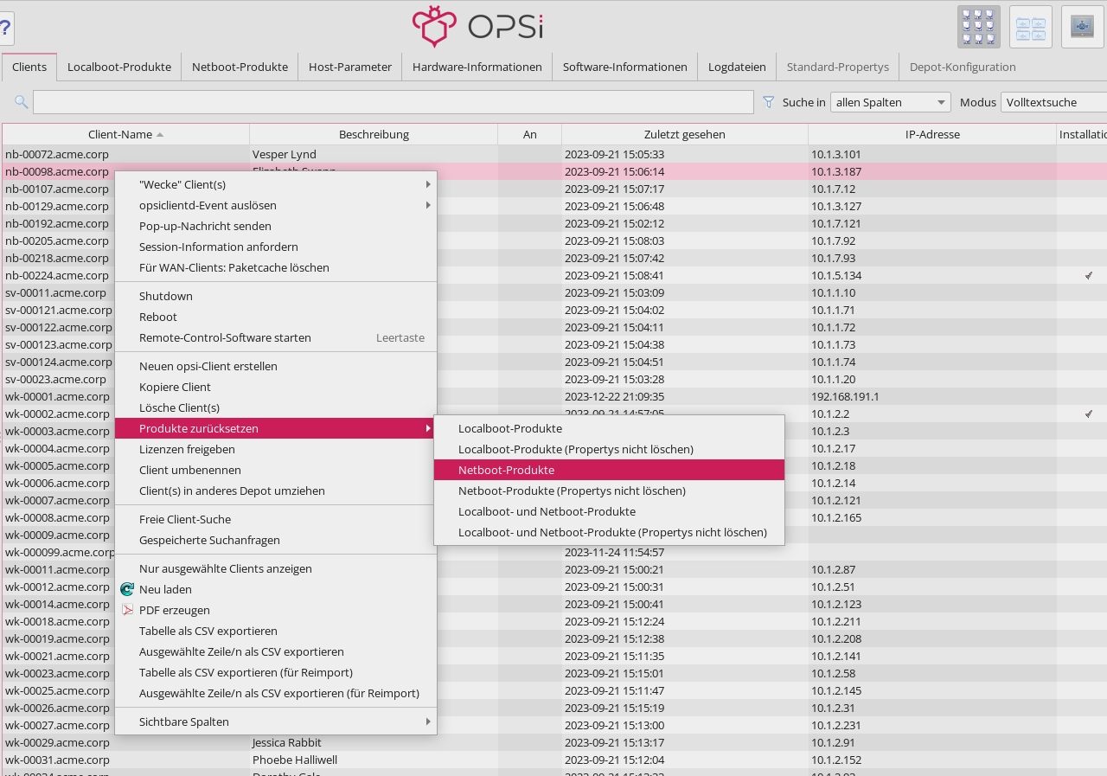
Task: Choose Neuen opsi-Client erstellen
Action: [x=276, y=366]
